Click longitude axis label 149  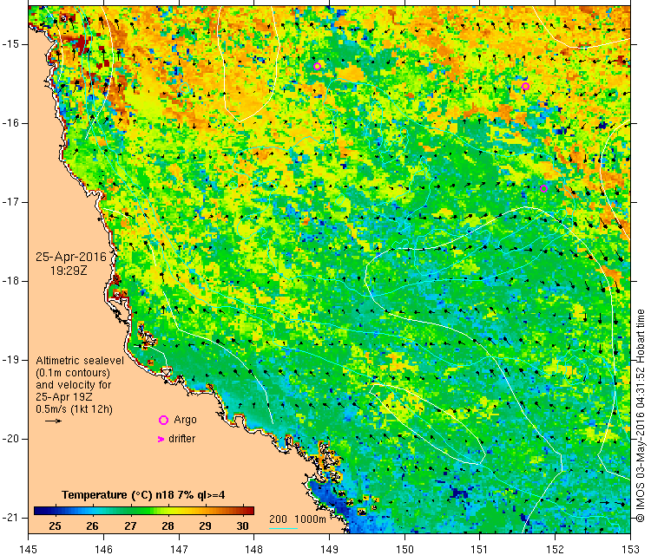tap(329, 549)
